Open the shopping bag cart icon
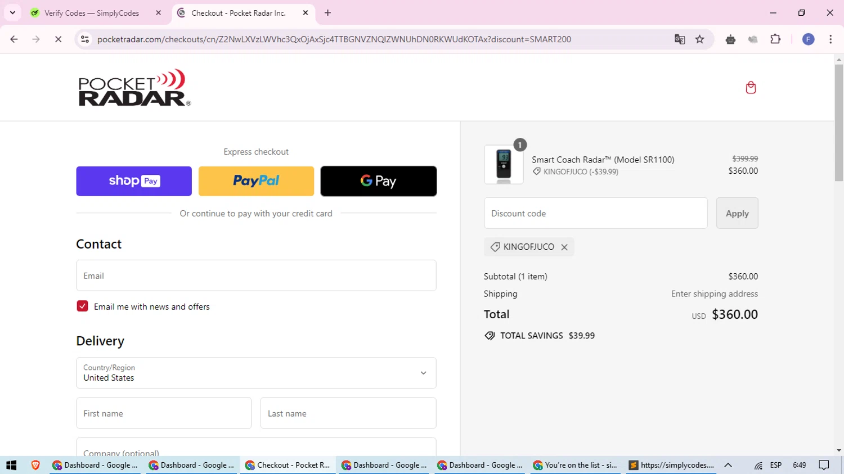844x474 pixels. point(751,87)
